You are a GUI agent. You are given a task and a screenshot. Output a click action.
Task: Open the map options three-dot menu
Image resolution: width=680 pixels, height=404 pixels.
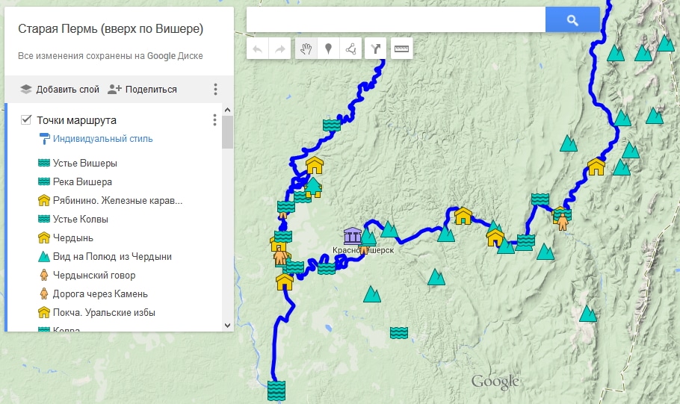[x=215, y=90]
